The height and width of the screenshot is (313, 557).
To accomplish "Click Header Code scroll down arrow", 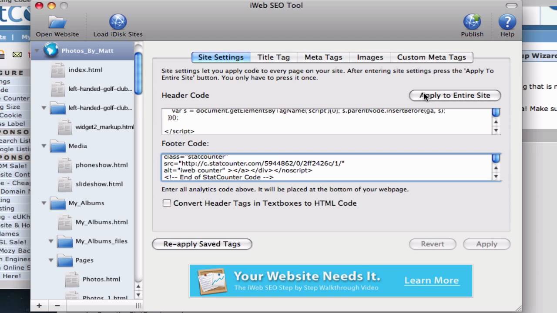I will 496,130.
